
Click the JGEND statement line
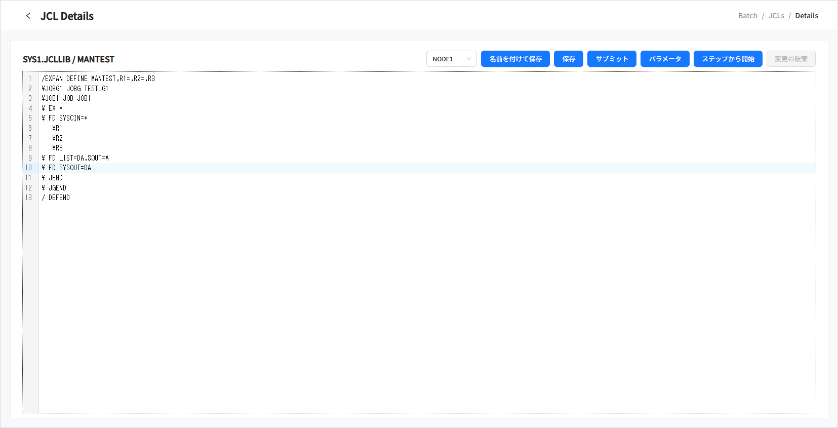tap(54, 188)
